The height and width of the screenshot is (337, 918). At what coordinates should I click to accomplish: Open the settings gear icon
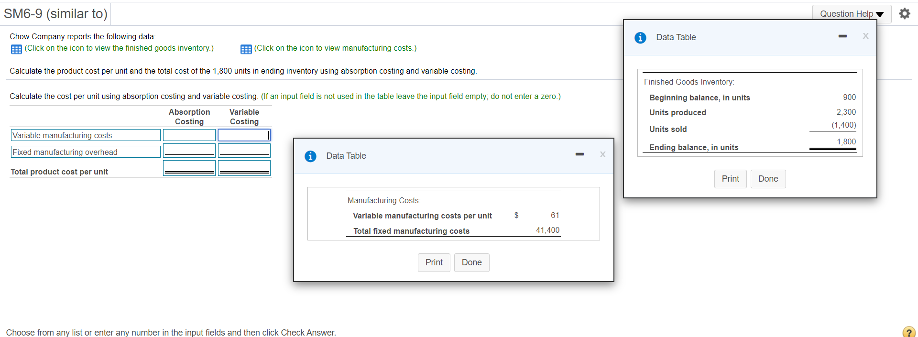point(904,13)
